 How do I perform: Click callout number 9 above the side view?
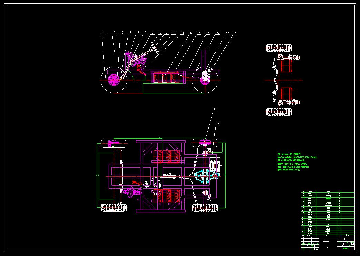tap(167, 33)
